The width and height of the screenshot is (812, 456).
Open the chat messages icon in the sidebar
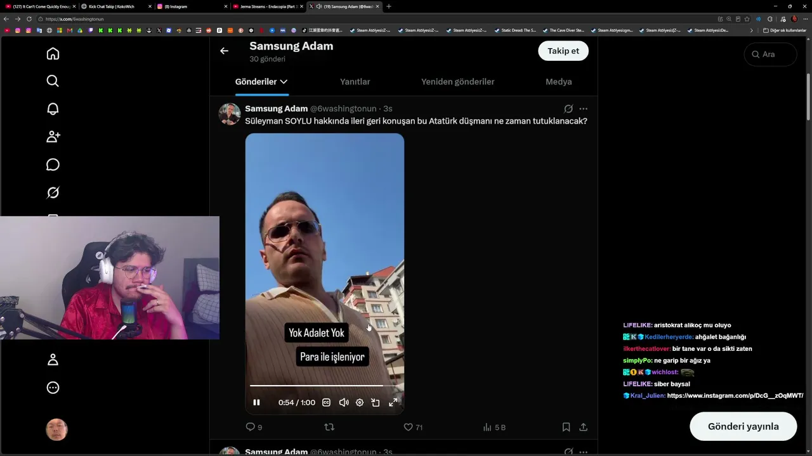pyautogui.click(x=53, y=165)
